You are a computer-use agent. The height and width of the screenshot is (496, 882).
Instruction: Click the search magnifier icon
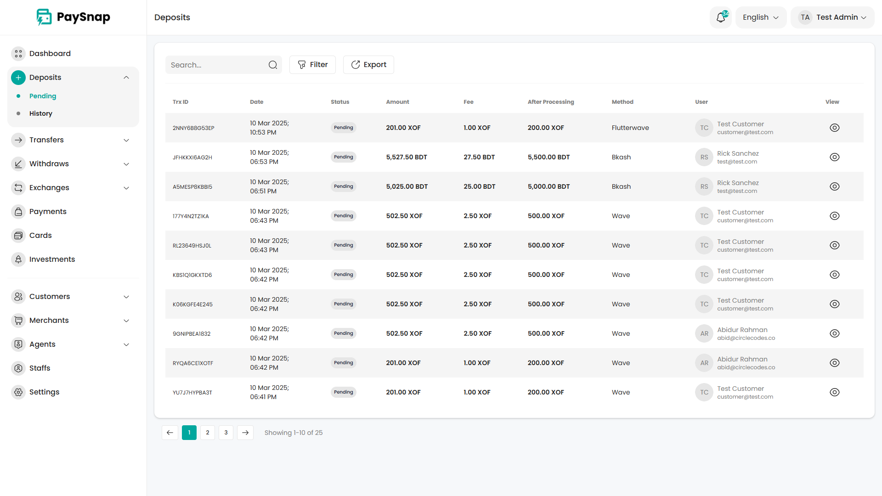tap(273, 65)
